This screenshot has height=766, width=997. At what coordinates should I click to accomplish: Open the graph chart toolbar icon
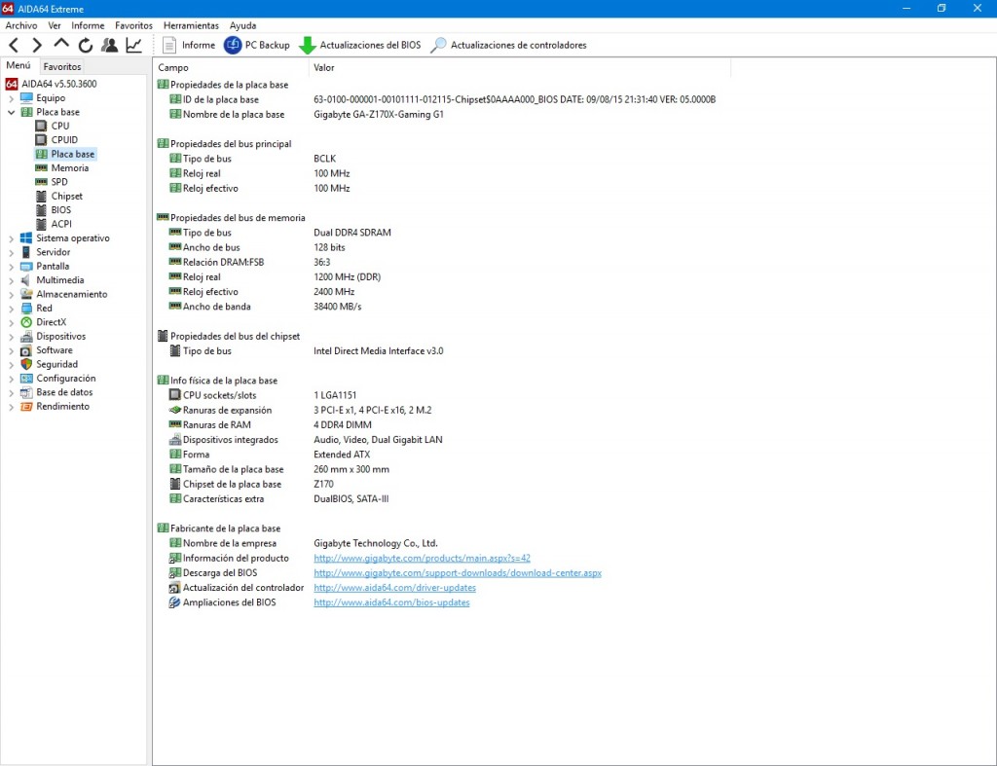click(x=133, y=45)
